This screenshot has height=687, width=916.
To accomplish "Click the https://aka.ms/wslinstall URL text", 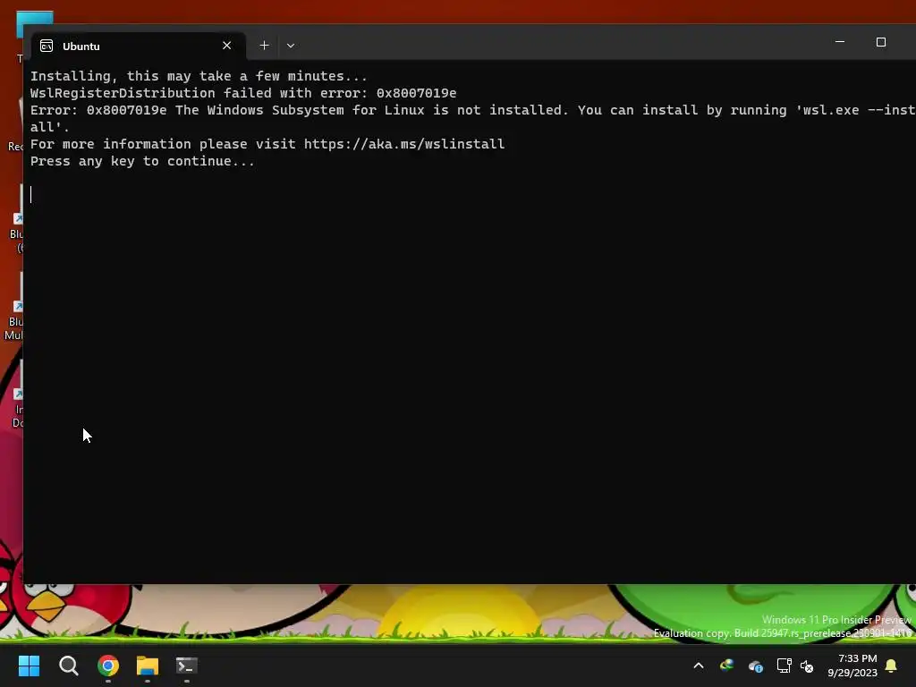I will pos(404,144).
